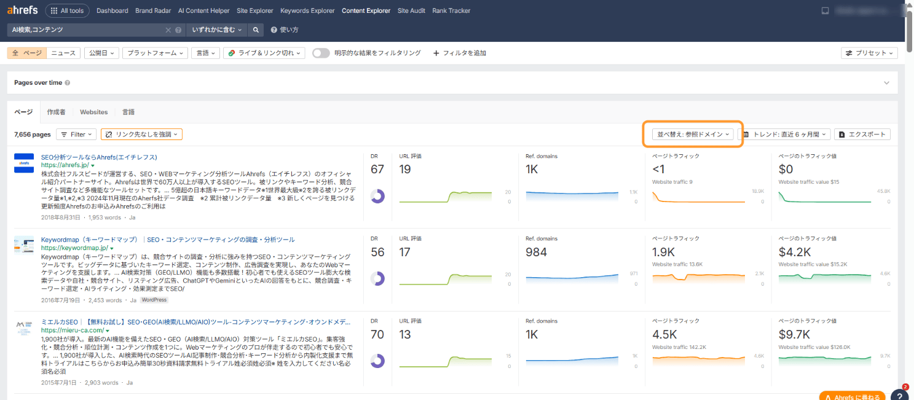Open the Filter dropdown
This screenshot has height=400, width=914.
[76, 134]
